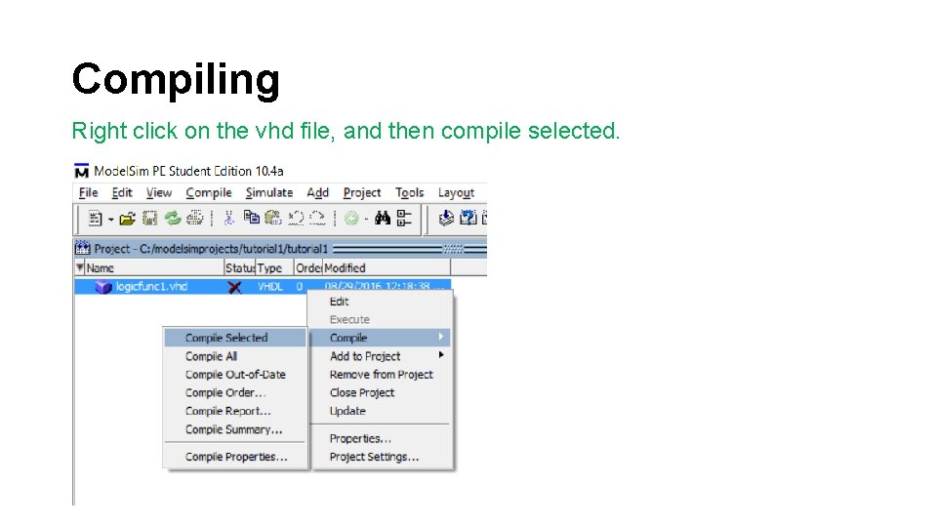Click the Find binoculars toolbar icon

pos(383,218)
